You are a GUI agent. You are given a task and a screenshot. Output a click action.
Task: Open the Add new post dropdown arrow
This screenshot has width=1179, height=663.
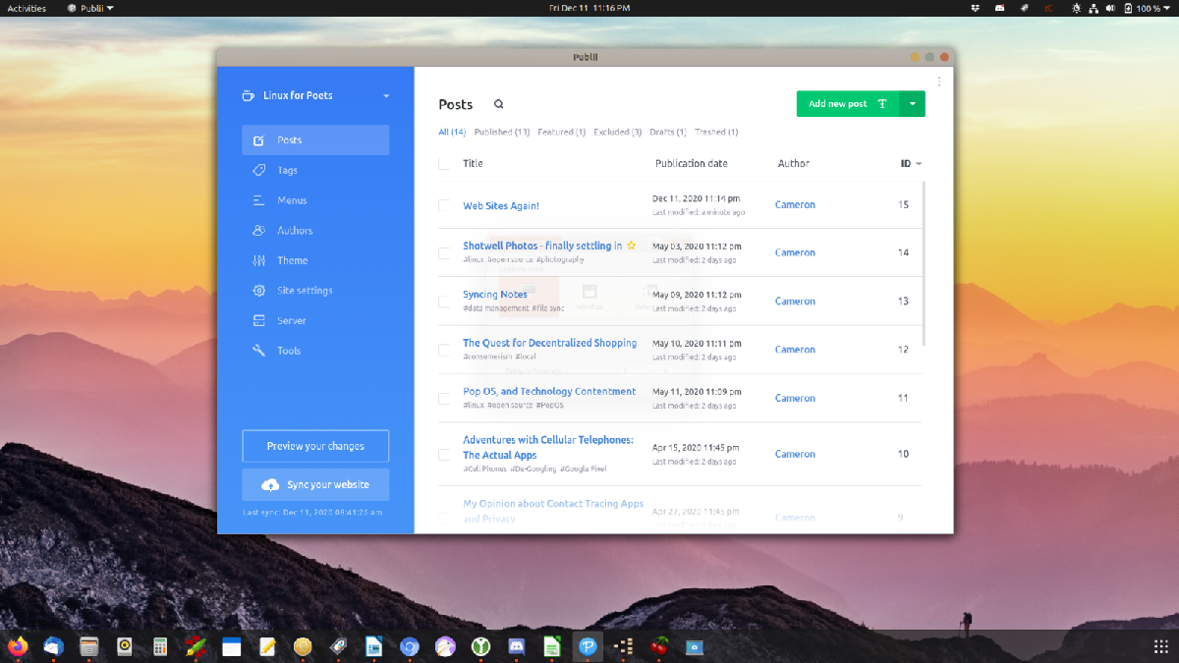coord(913,104)
